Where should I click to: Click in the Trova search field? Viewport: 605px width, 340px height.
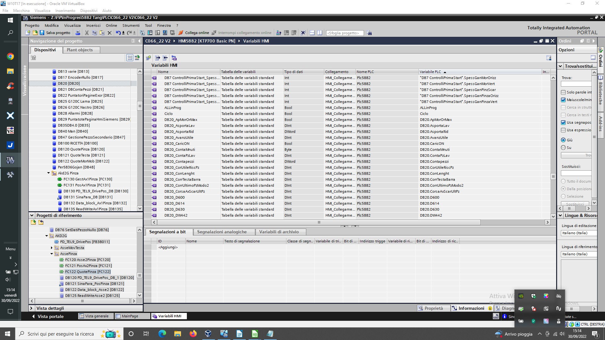pos(576,84)
